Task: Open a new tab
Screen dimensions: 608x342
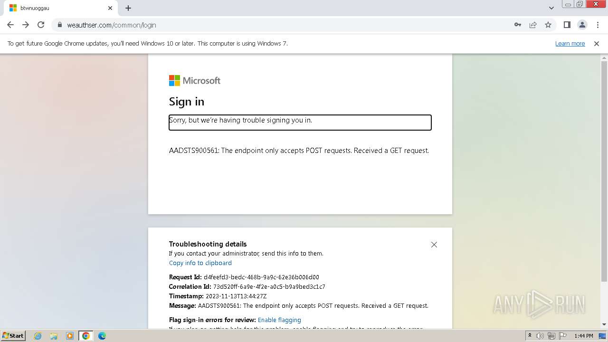Action: (x=128, y=8)
